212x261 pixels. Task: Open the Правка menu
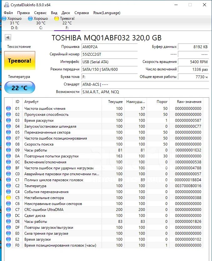23,13
